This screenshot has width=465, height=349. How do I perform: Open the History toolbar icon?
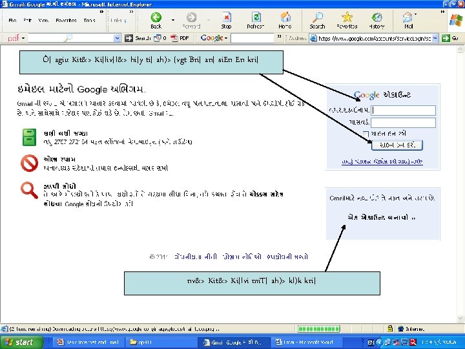(377, 17)
